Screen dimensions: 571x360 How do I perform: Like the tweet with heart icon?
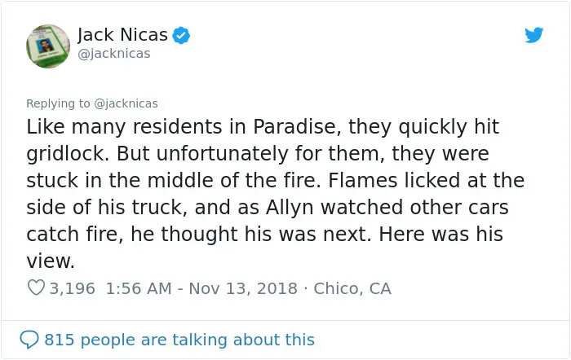point(36,288)
